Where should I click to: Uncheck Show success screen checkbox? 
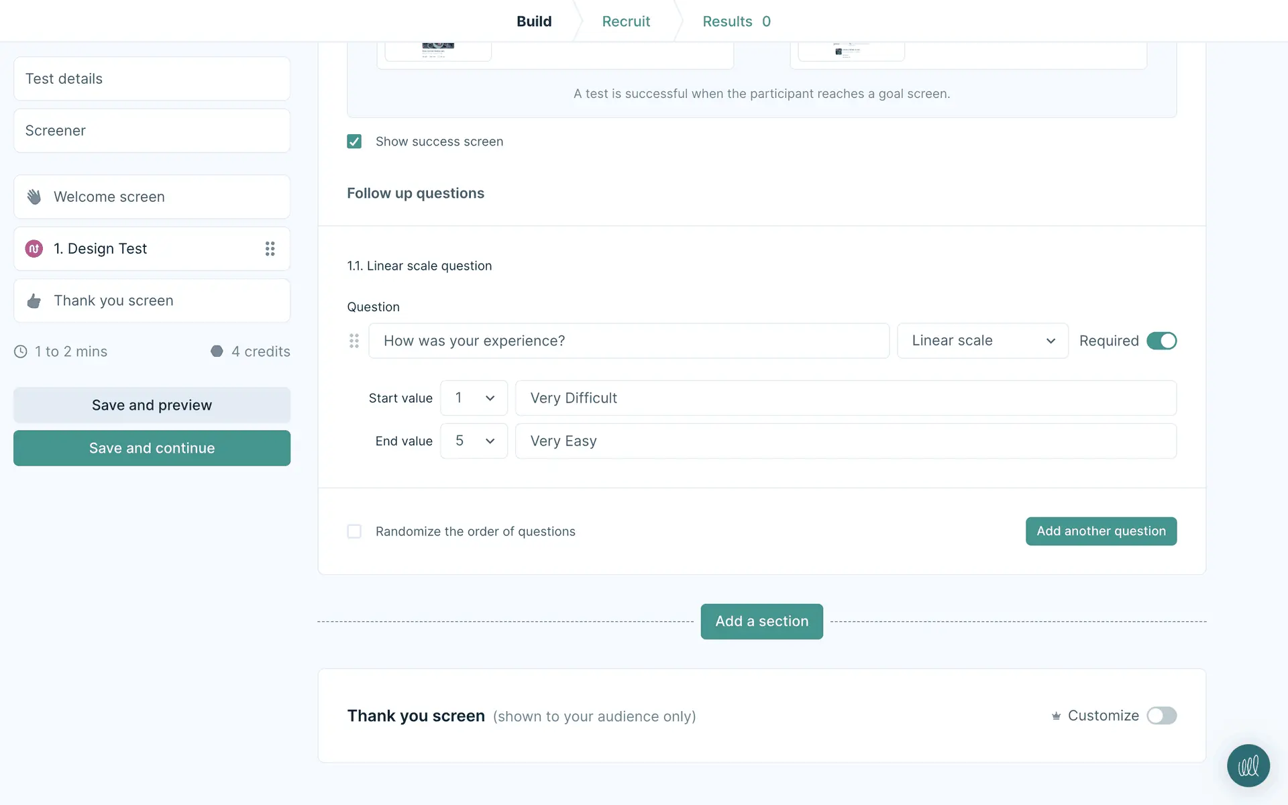pos(354,142)
